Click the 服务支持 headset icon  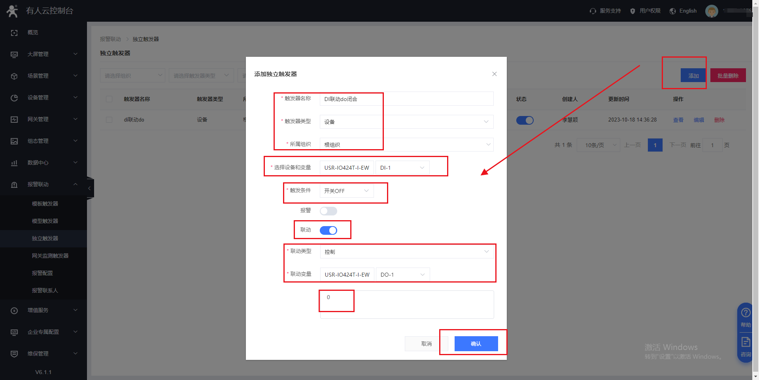pyautogui.click(x=593, y=11)
